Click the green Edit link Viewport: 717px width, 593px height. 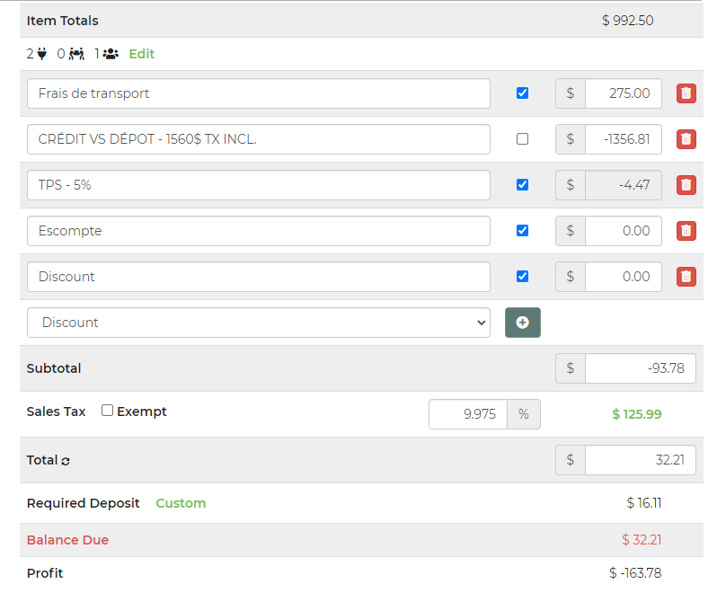141,54
